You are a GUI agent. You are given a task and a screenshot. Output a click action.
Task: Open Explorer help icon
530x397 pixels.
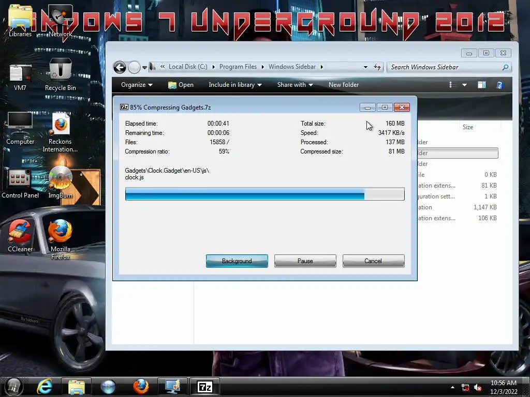click(499, 85)
